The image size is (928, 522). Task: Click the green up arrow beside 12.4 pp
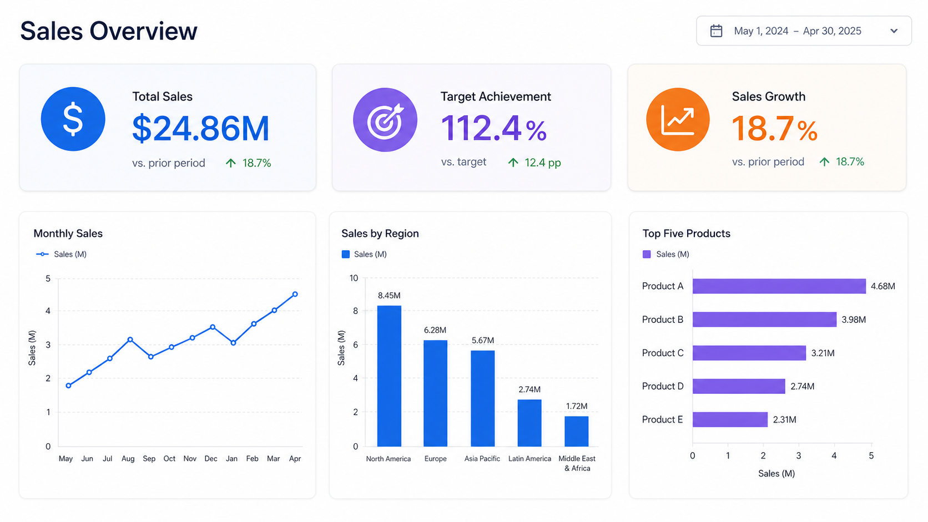coord(513,163)
